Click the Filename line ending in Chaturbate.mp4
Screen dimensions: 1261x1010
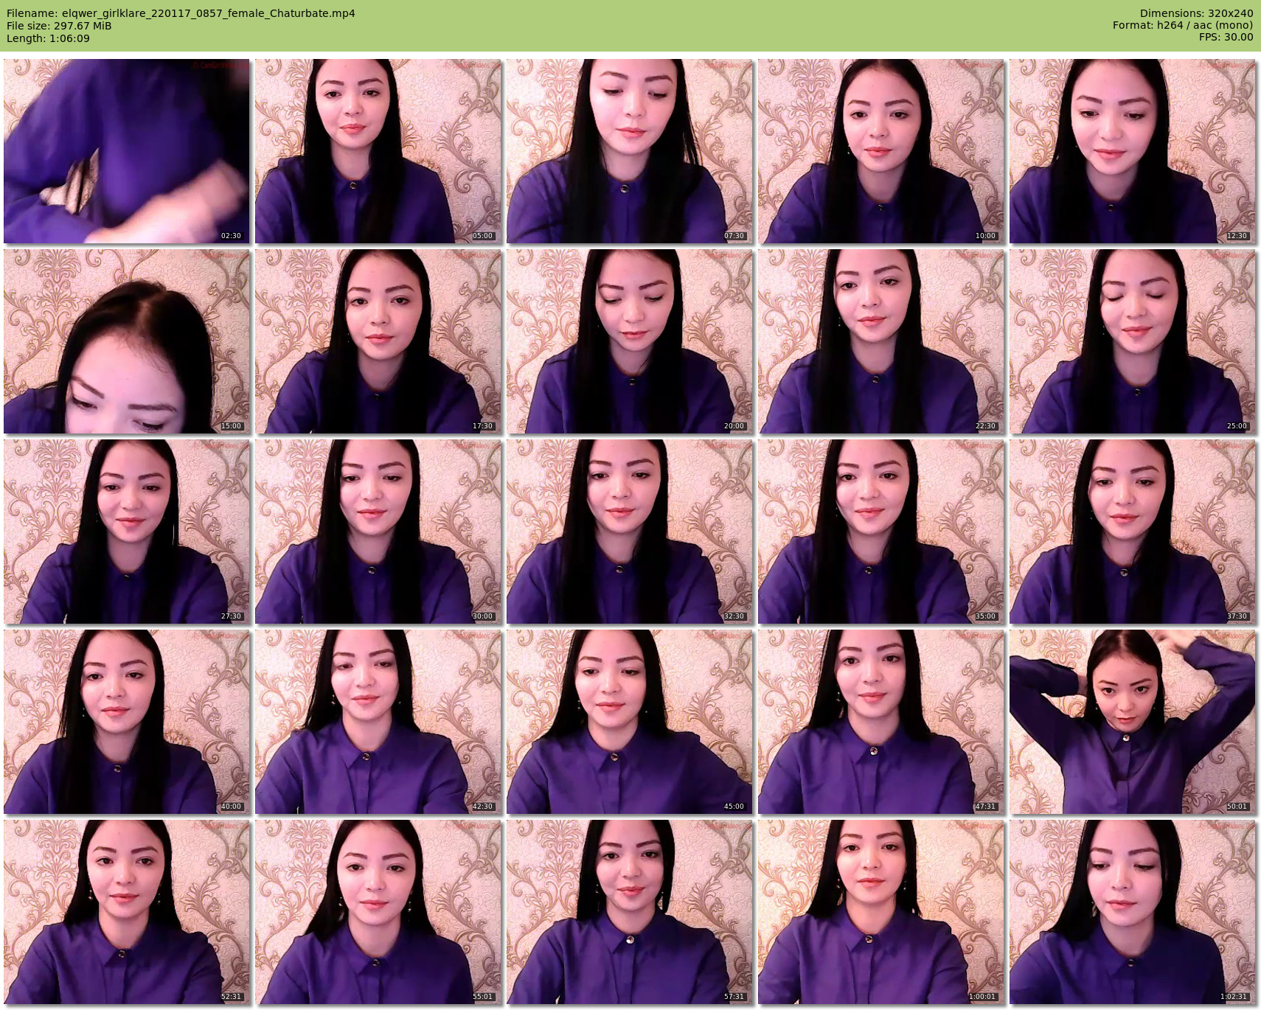pos(181,13)
